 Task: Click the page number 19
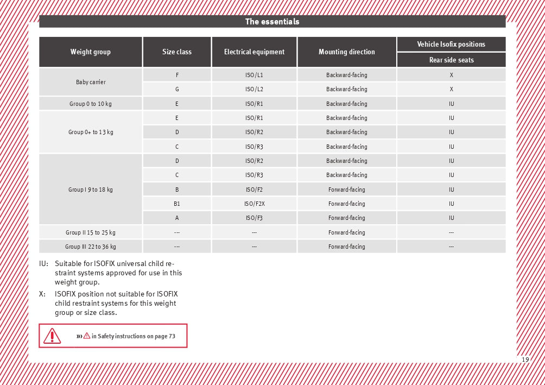tap(525, 359)
